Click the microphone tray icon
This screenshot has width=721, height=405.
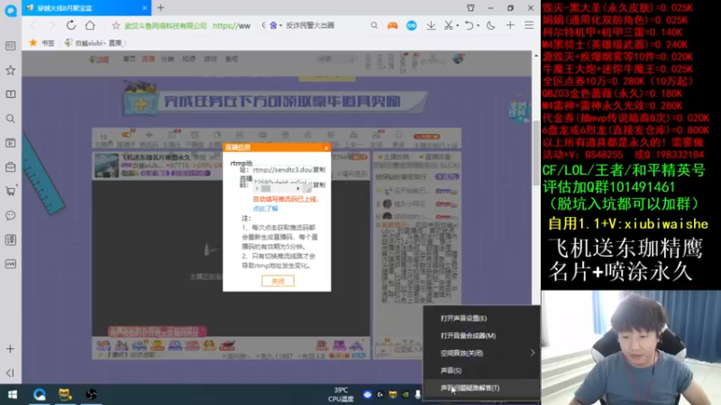click(418, 394)
